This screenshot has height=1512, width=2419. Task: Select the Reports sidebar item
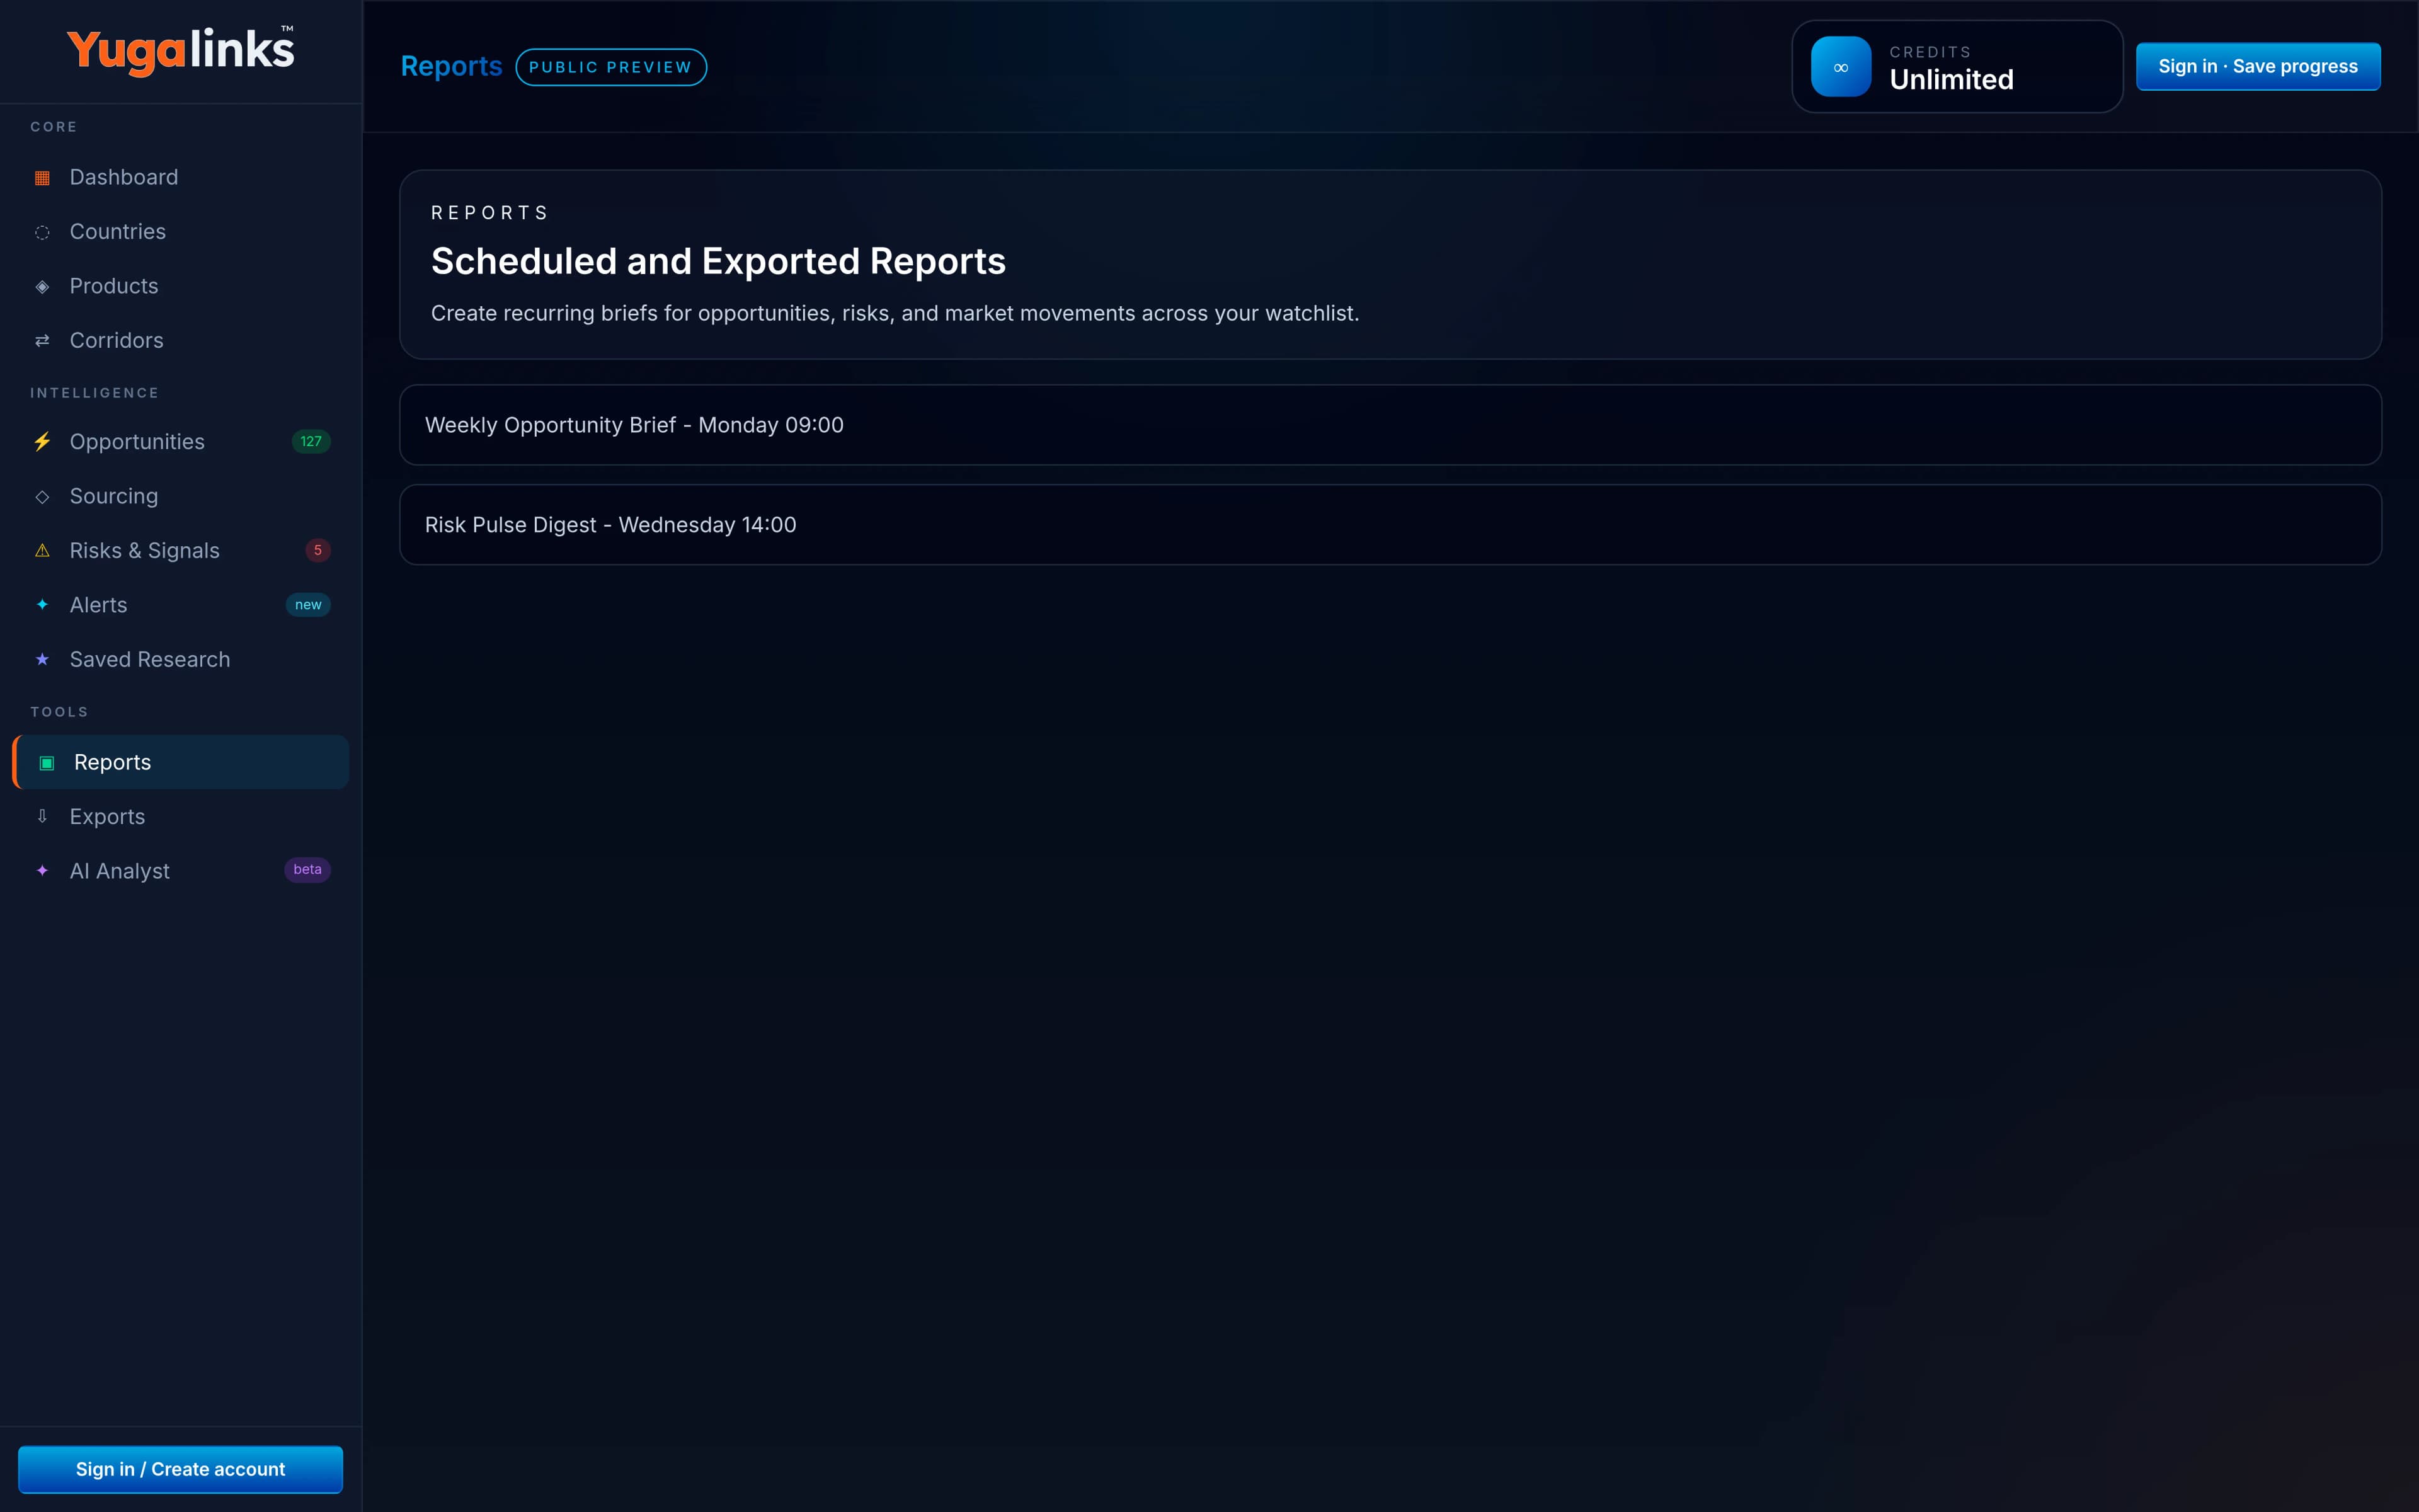[181, 762]
